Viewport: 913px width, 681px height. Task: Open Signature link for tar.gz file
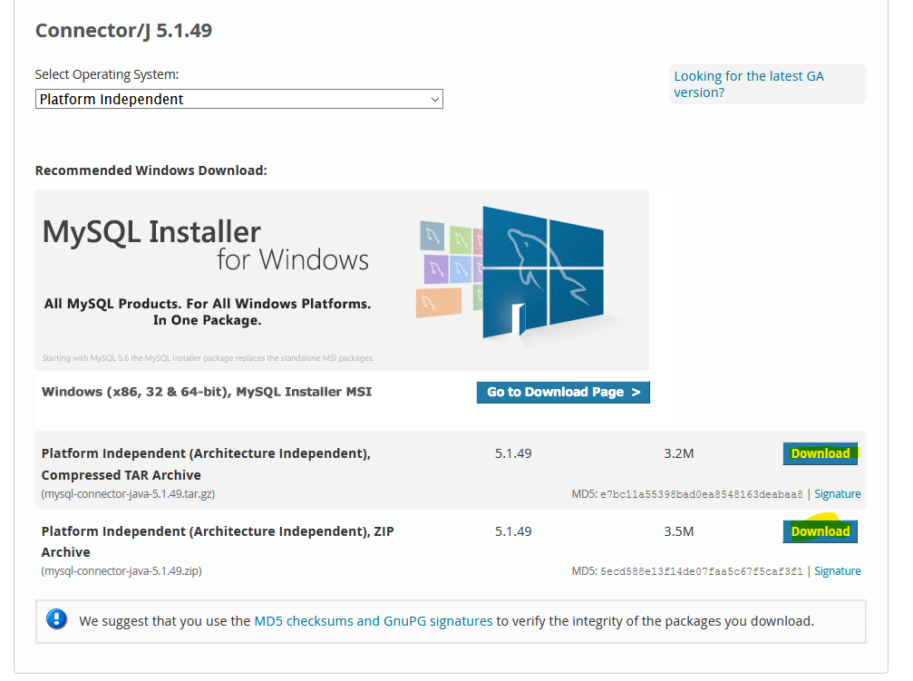pos(838,494)
